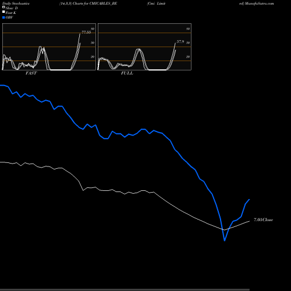This screenshot has width=291, height=291.
Task: Click the 50 axis label in FULL chart
Action: pyautogui.click(x=188, y=43)
